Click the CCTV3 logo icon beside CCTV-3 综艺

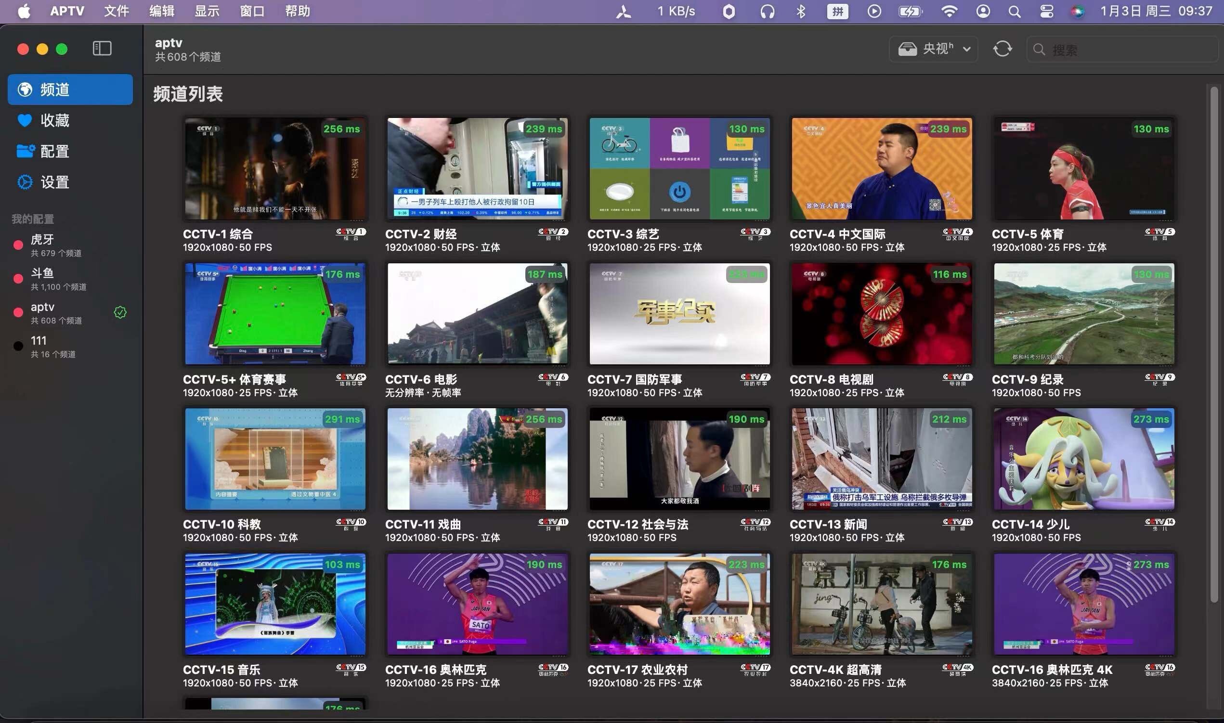[x=755, y=234]
